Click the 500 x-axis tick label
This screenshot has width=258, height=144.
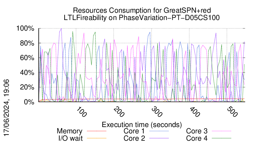click(x=232, y=112)
